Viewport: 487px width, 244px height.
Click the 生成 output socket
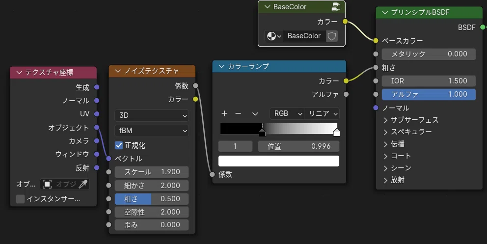click(97, 87)
